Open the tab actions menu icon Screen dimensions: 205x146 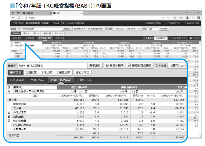pos(18,13)
